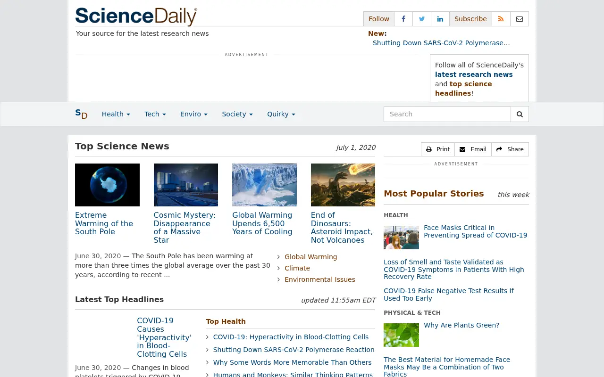Email this page
604x377 pixels.
click(473, 149)
